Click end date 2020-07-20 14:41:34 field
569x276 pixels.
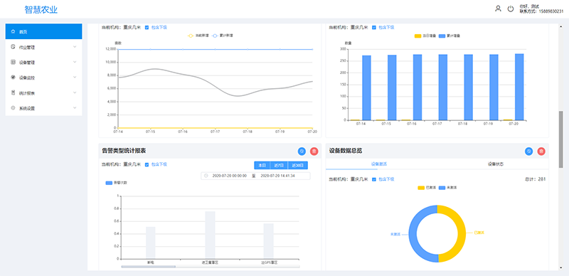click(x=278, y=176)
